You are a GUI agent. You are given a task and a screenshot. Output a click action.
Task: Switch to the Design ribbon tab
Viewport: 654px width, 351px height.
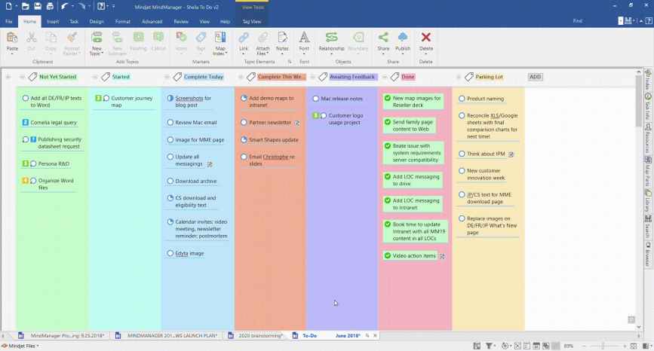point(97,22)
